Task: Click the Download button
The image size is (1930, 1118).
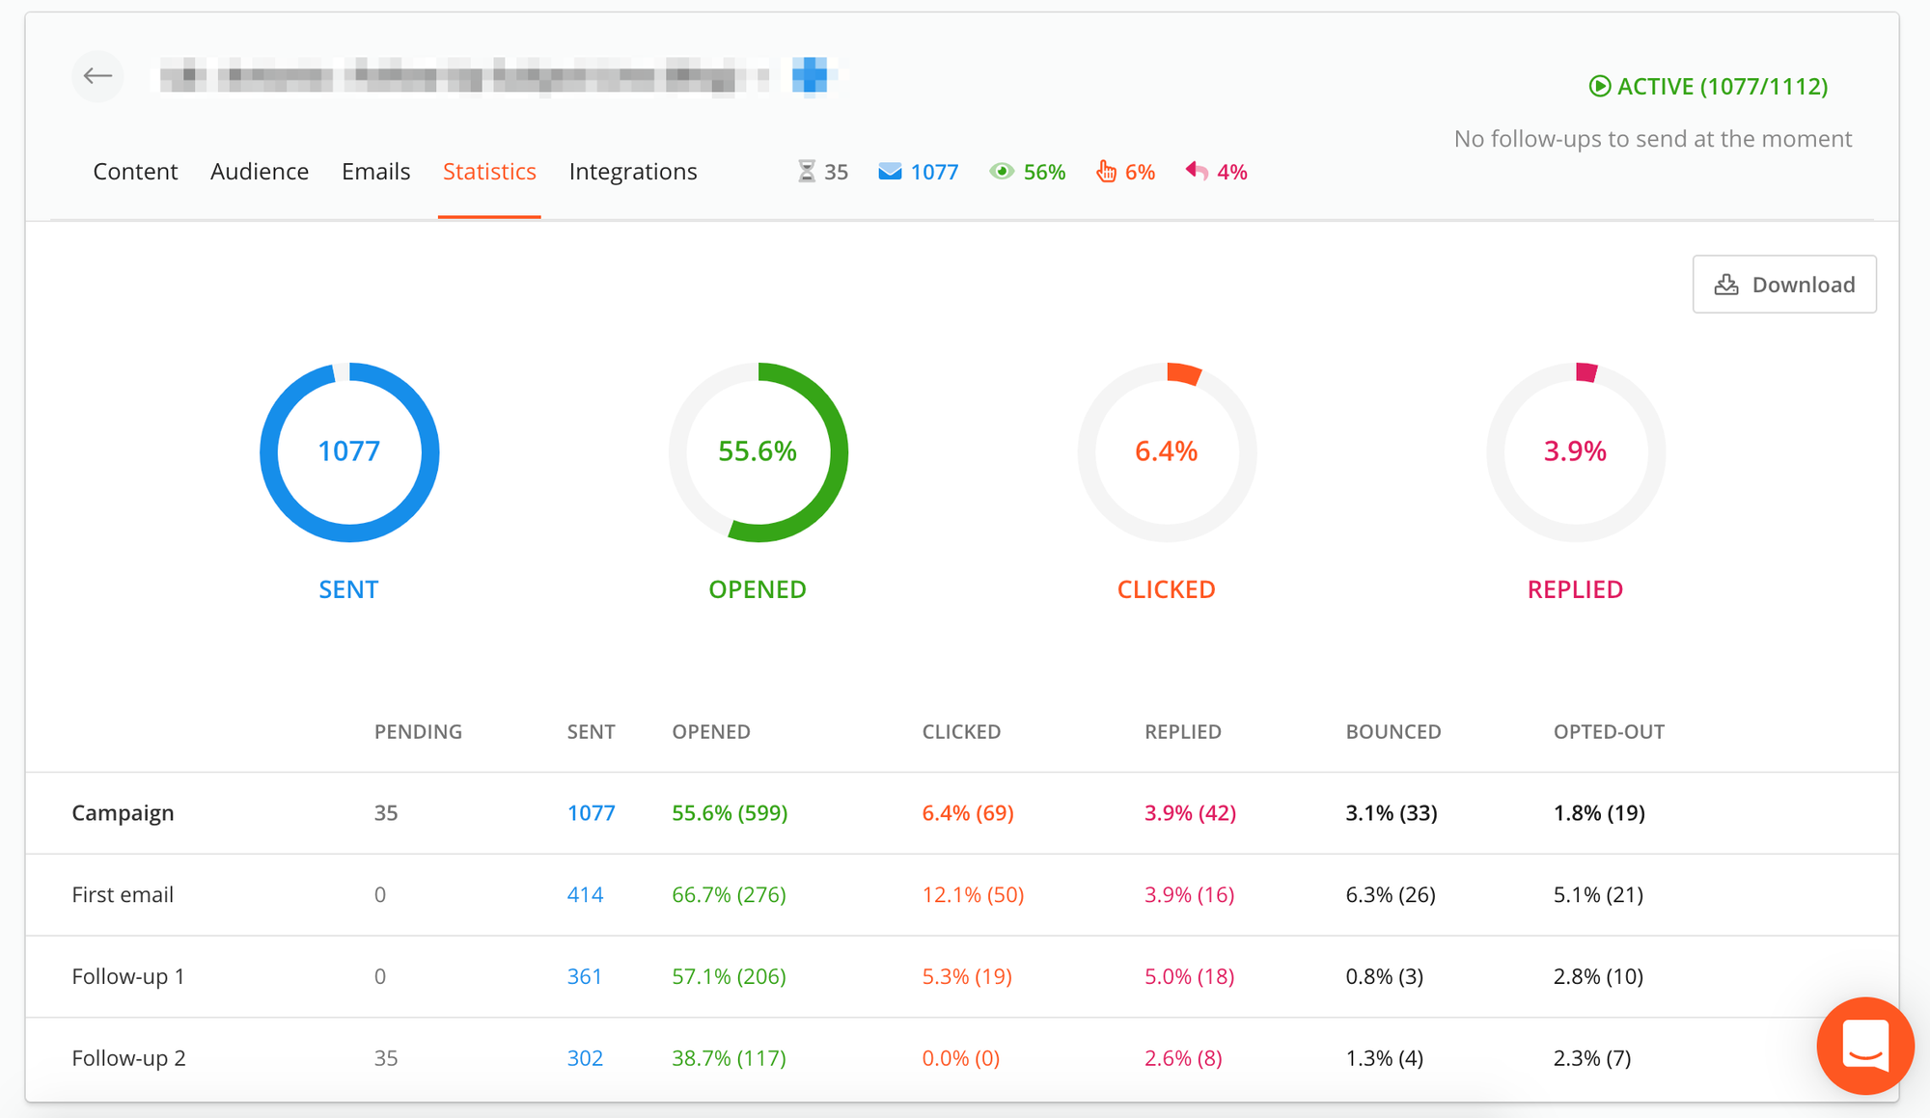Action: pos(1787,283)
